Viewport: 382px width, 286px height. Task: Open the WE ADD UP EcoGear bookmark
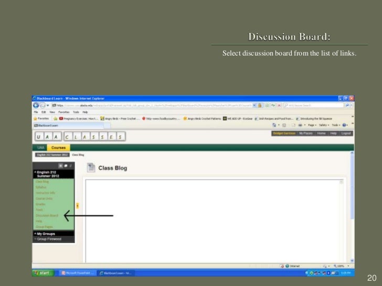(238, 118)
